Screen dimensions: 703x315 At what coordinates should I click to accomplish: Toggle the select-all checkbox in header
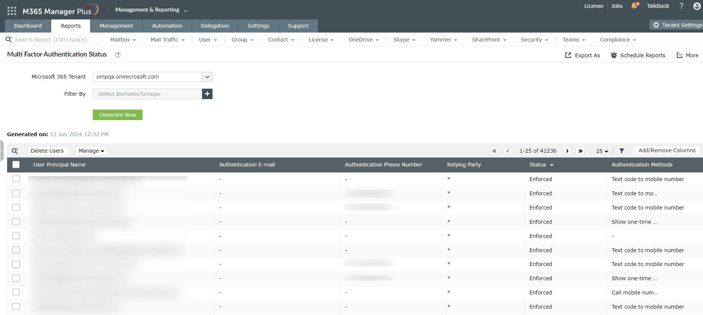pyautogui.click(x=16, y=165)
